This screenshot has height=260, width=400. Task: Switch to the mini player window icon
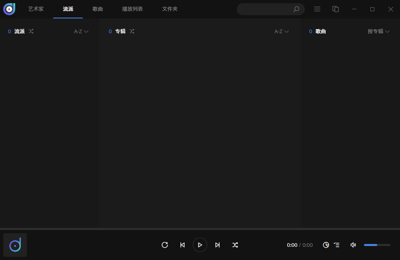(336, 9)
